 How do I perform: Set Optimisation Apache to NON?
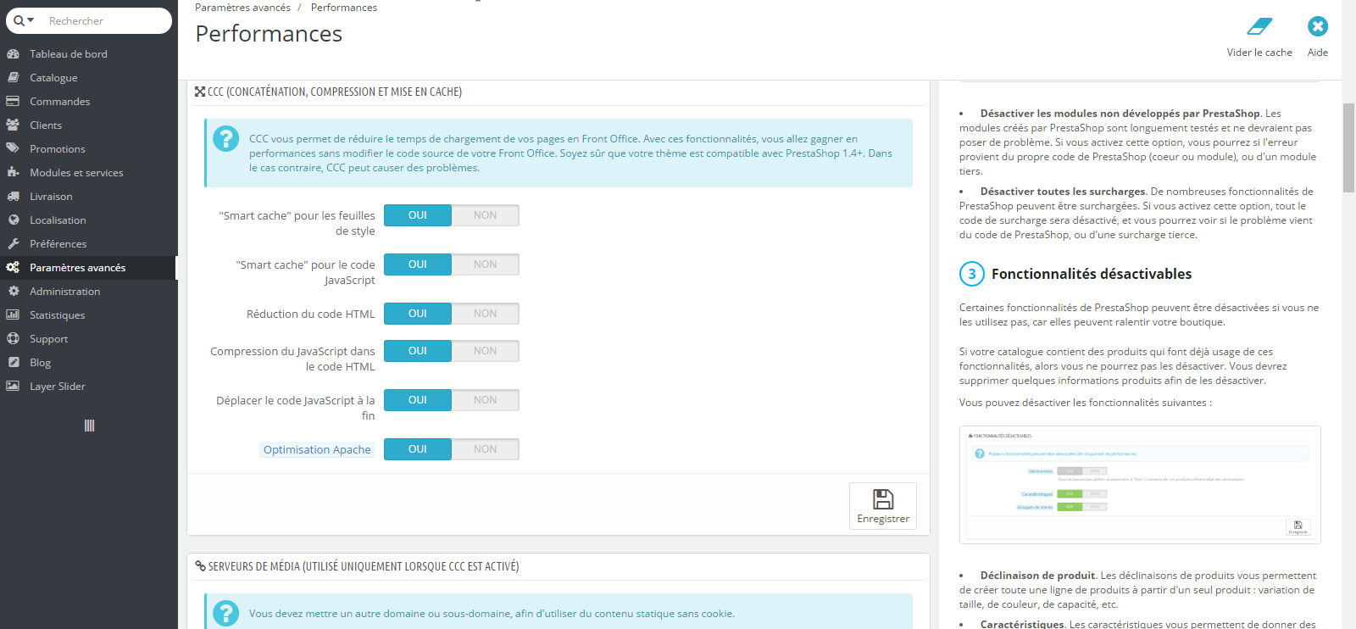(486, 449)
